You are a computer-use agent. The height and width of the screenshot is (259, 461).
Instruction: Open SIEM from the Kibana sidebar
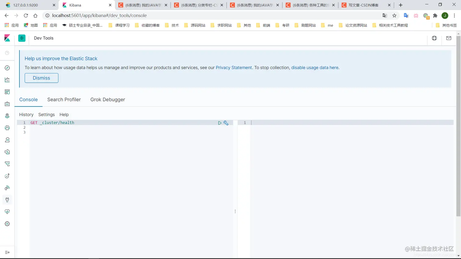coord(7,188)
